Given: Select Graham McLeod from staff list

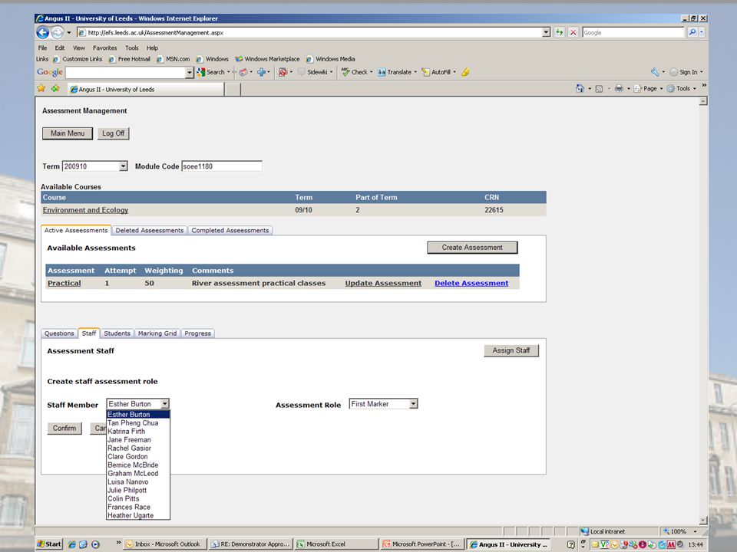Looking at the screenshot, I should (x=137, y=474).
